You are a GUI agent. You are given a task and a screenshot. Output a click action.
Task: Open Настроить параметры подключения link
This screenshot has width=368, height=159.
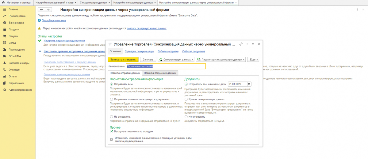point(64,40)
